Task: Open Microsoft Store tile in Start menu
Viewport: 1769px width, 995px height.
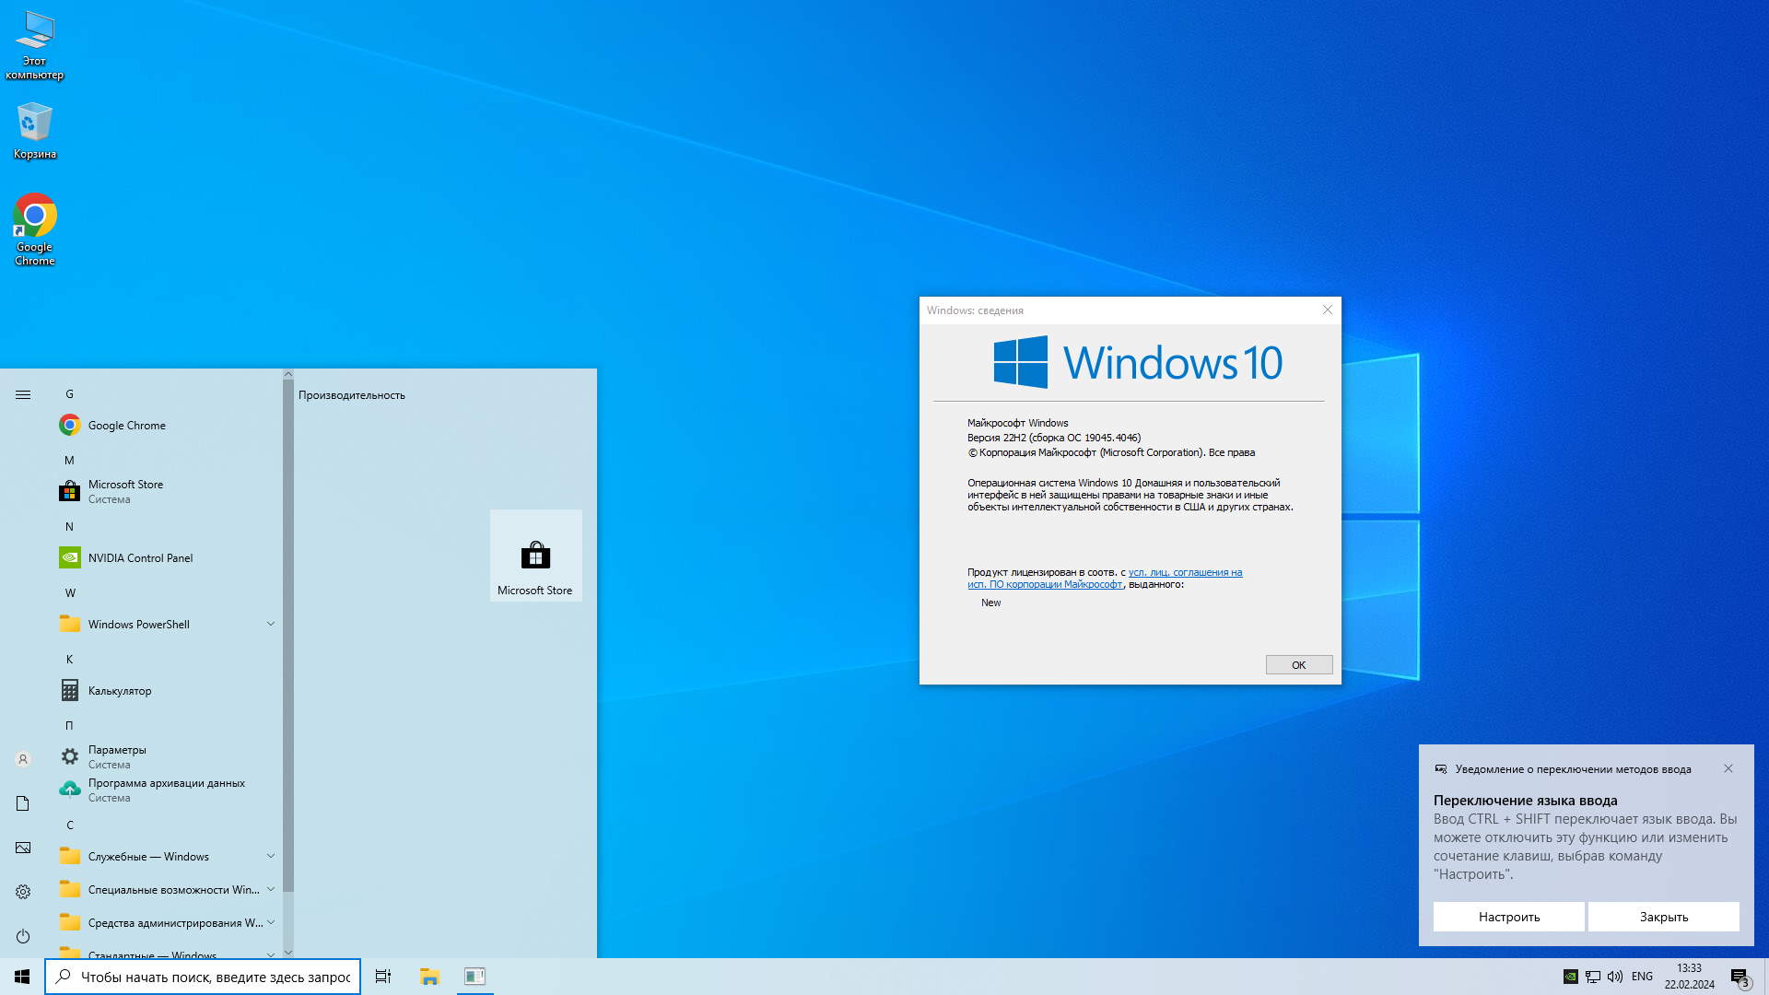Action: click(x=535, y=556)
